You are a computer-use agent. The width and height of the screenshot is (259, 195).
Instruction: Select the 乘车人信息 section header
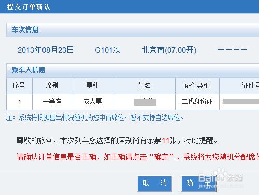pos(133,70)
